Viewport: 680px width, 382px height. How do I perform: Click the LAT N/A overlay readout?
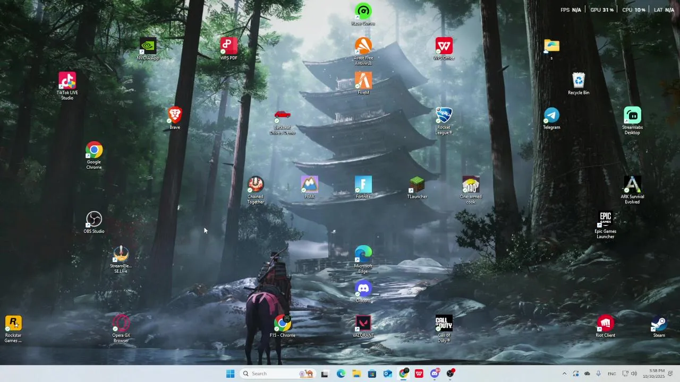tap(664, 10)
